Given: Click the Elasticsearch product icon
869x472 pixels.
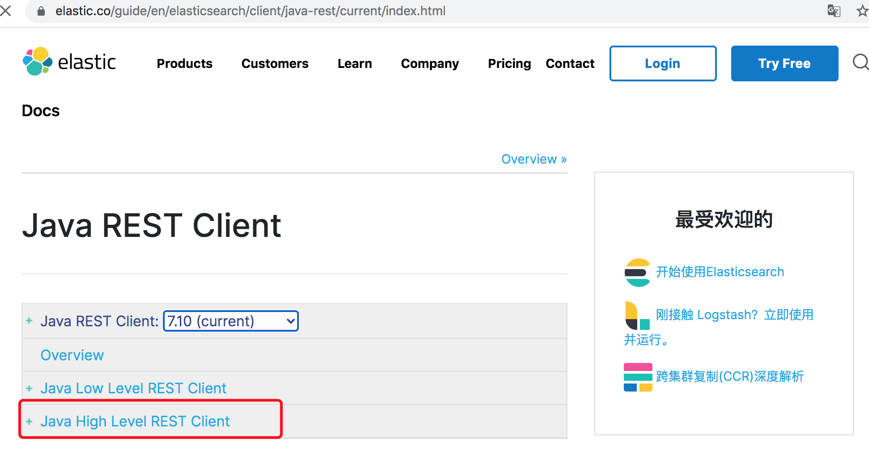Looking at the screenshot, I should coord(638,272).
